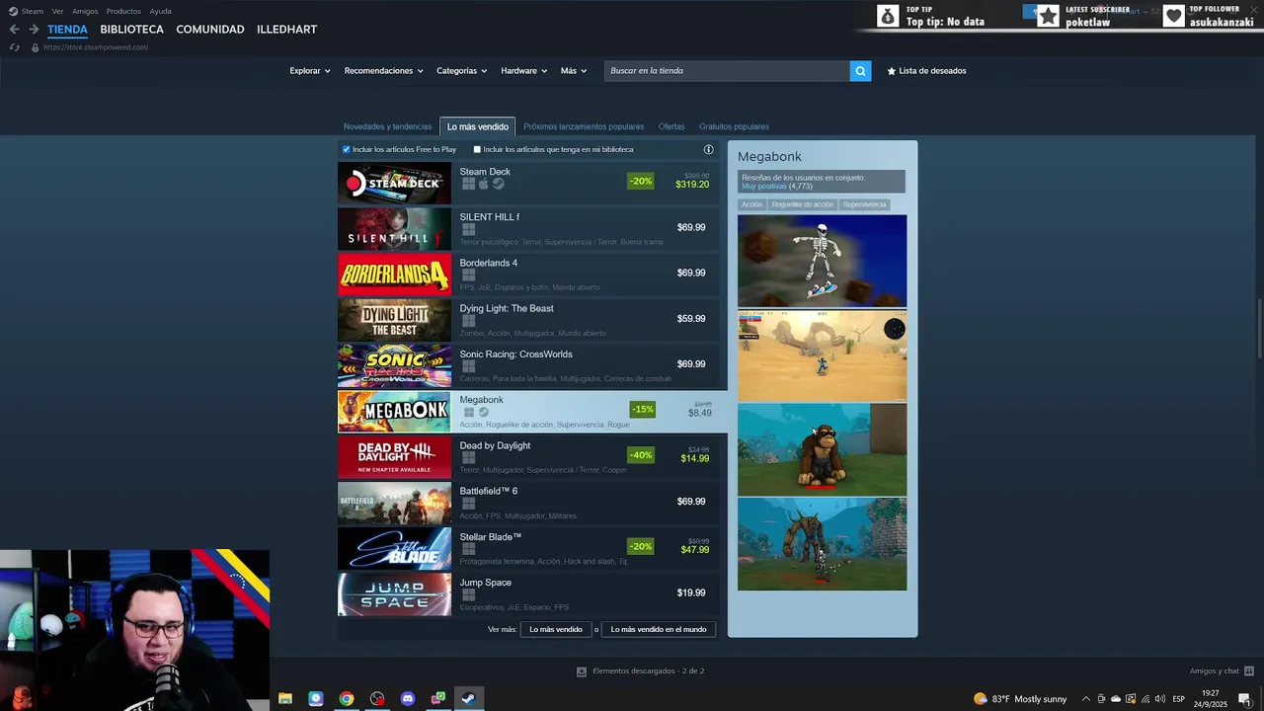
Task: Click the Acción tag in Megabonk panel
Action: 752,204
